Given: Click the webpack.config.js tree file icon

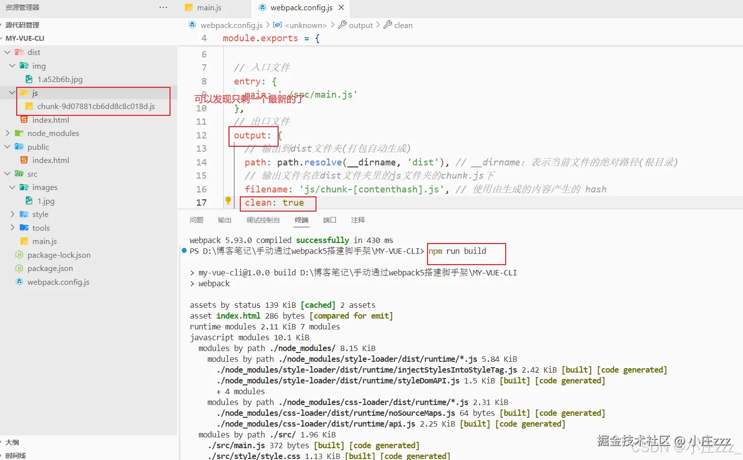Looking at the screenshot, I should tap(19, 282).
